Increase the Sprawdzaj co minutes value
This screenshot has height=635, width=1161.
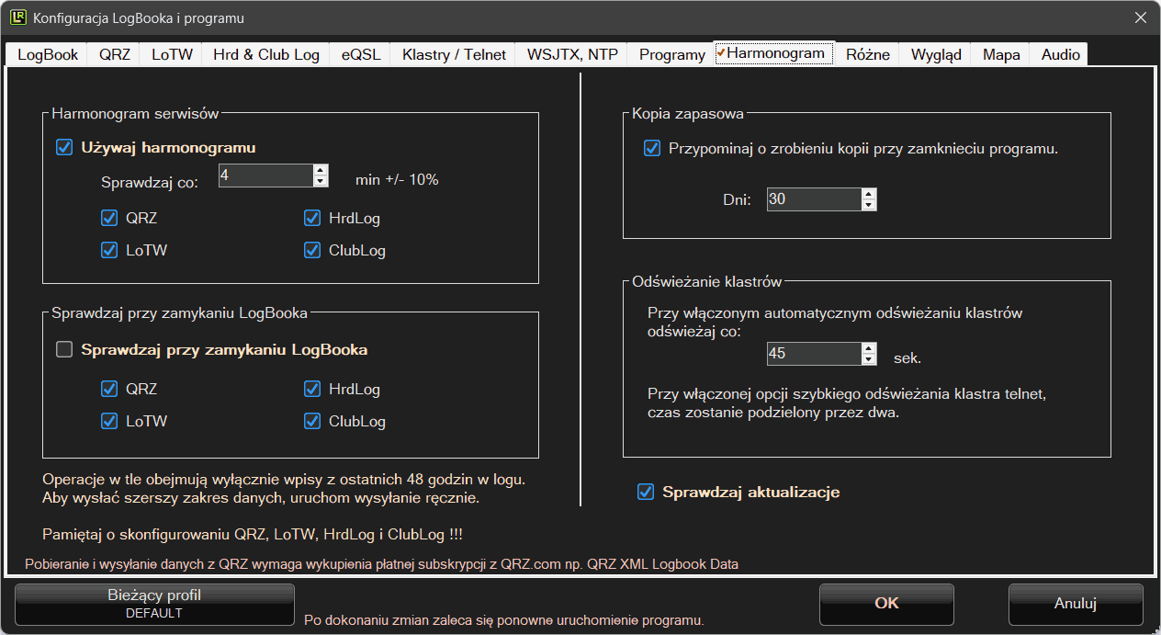click(320, 170)
